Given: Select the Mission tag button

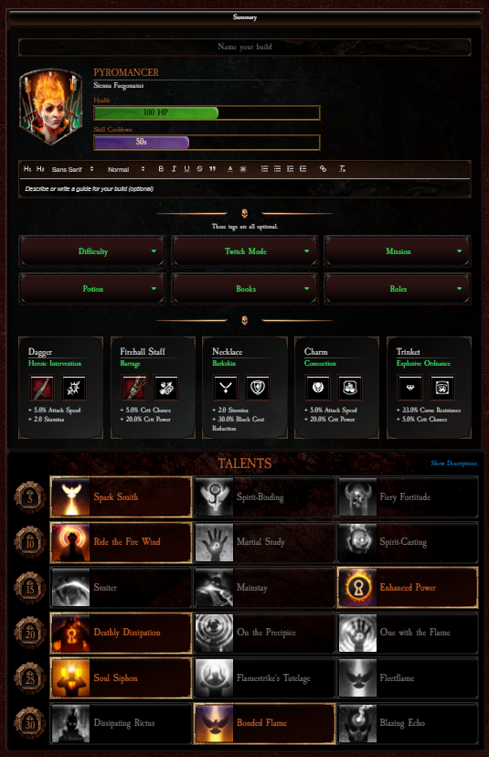Looking at the screenshot, I should tap(398, 251).
